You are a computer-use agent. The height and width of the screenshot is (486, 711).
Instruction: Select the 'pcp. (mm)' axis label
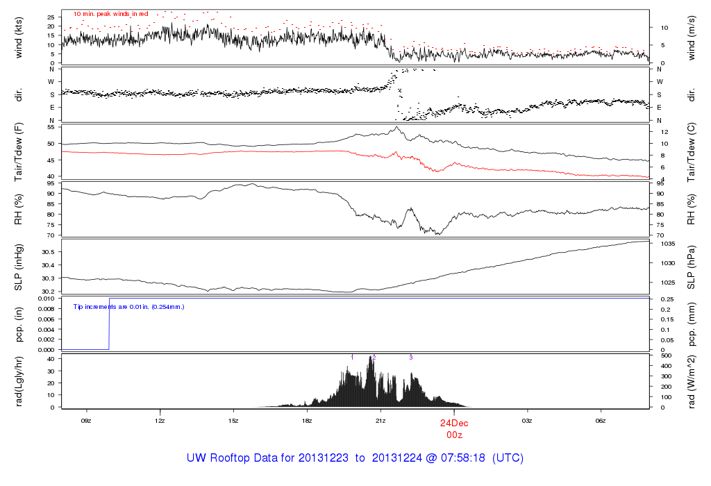(x=692, y=324)
